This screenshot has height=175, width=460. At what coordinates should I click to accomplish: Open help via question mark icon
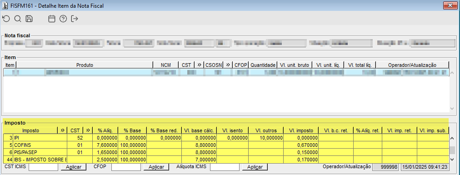pyautogui.click(x=63, y=19)
